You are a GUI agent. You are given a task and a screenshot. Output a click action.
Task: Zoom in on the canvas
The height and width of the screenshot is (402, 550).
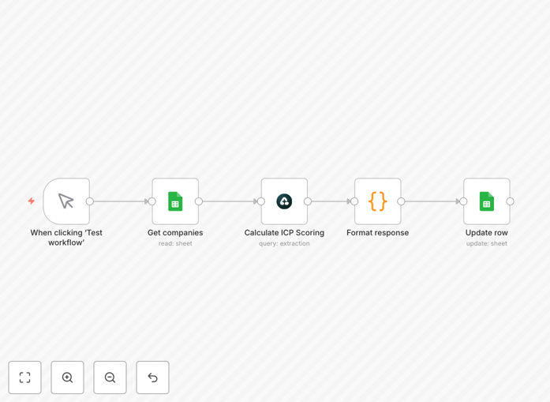coord(67,378)
